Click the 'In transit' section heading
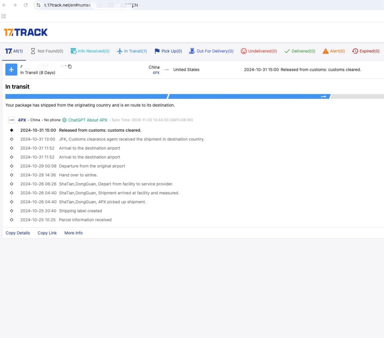This screenshot has height=338, width=384. point(17,87)
